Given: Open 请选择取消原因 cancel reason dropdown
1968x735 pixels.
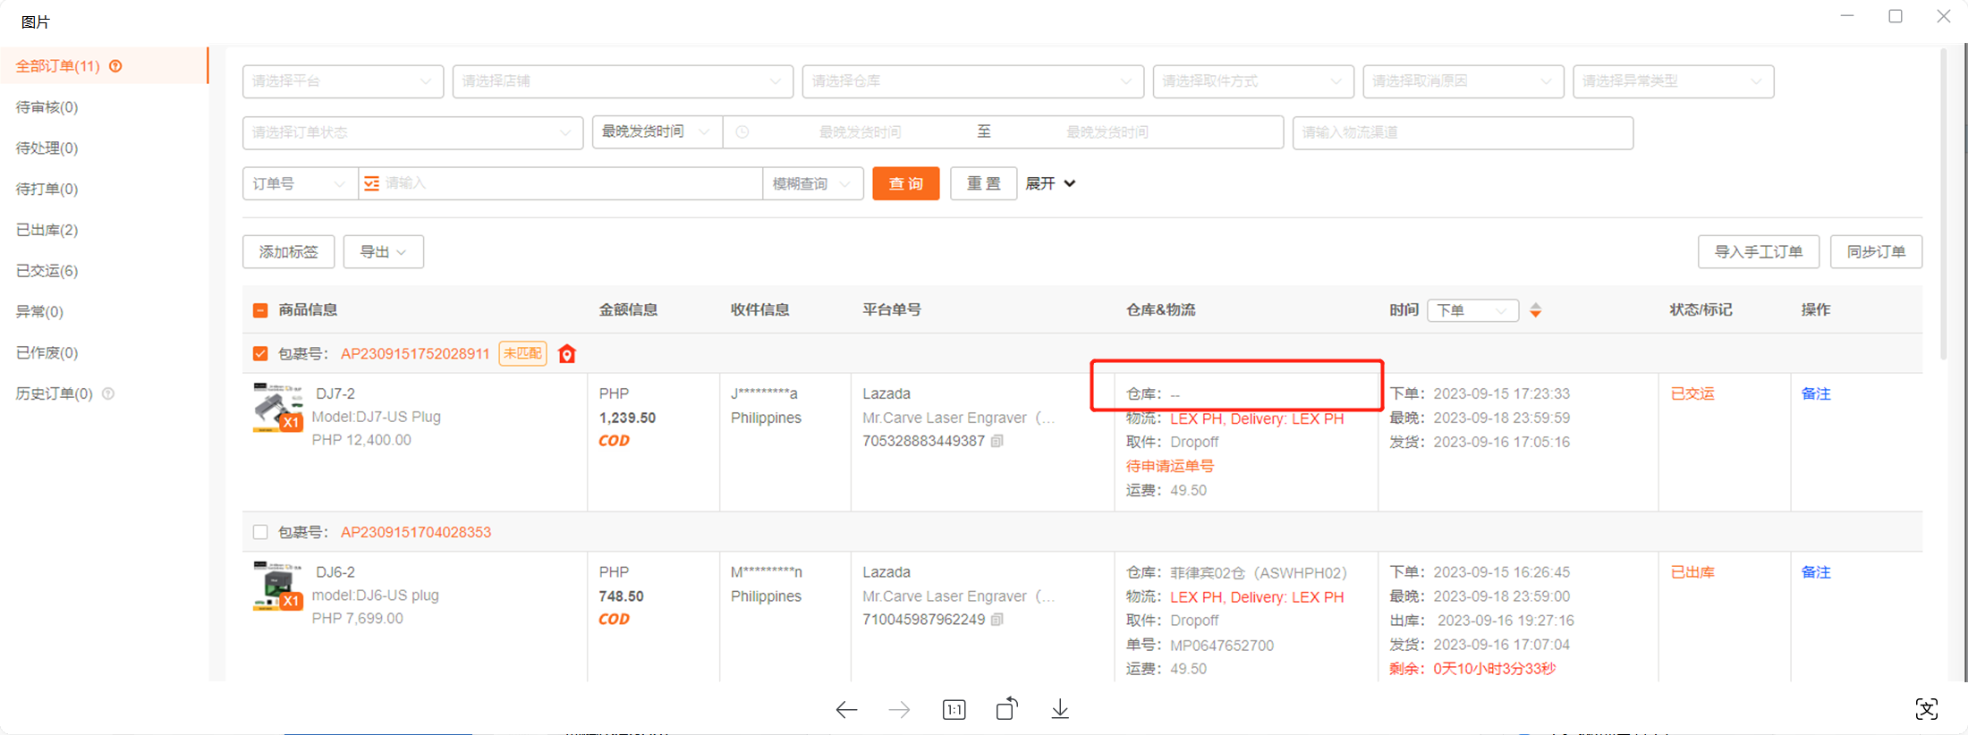Looking at the screenshot, I should tap(1463, 81).
